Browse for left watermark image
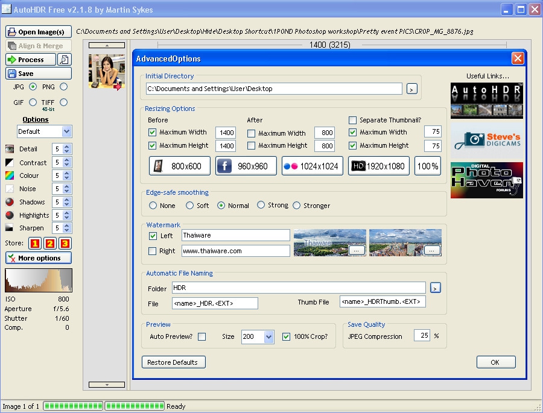This screenshot has height=413, width=543. [x=357, y=250]
